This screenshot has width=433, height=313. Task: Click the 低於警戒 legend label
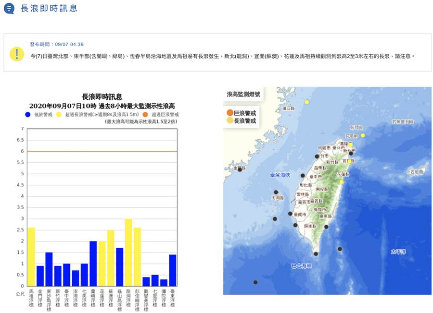[x=43, y=115]
